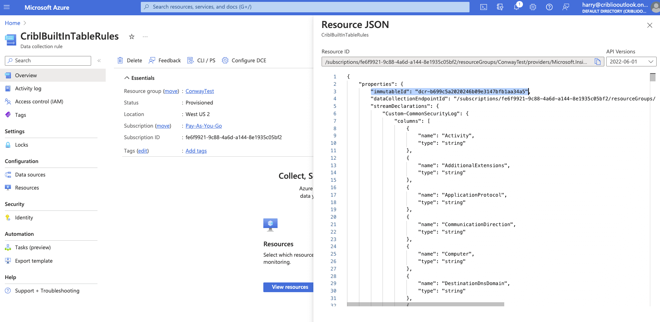
Task: Open the portal hamburger menu
Action: pyautogui.click(x=7, y=7)
